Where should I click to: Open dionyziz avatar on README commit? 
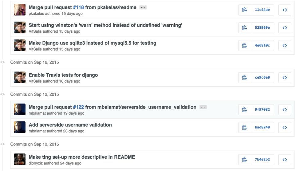point(20,159)
